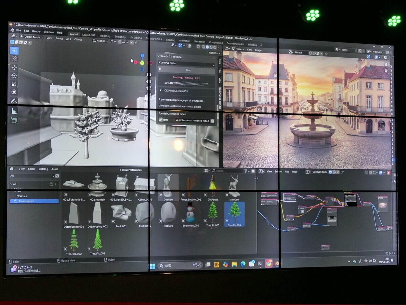The width and height of the screenshot is (406, 305).
Task: Open Follow Preferences import method dropdown
Action: (134, 170)
